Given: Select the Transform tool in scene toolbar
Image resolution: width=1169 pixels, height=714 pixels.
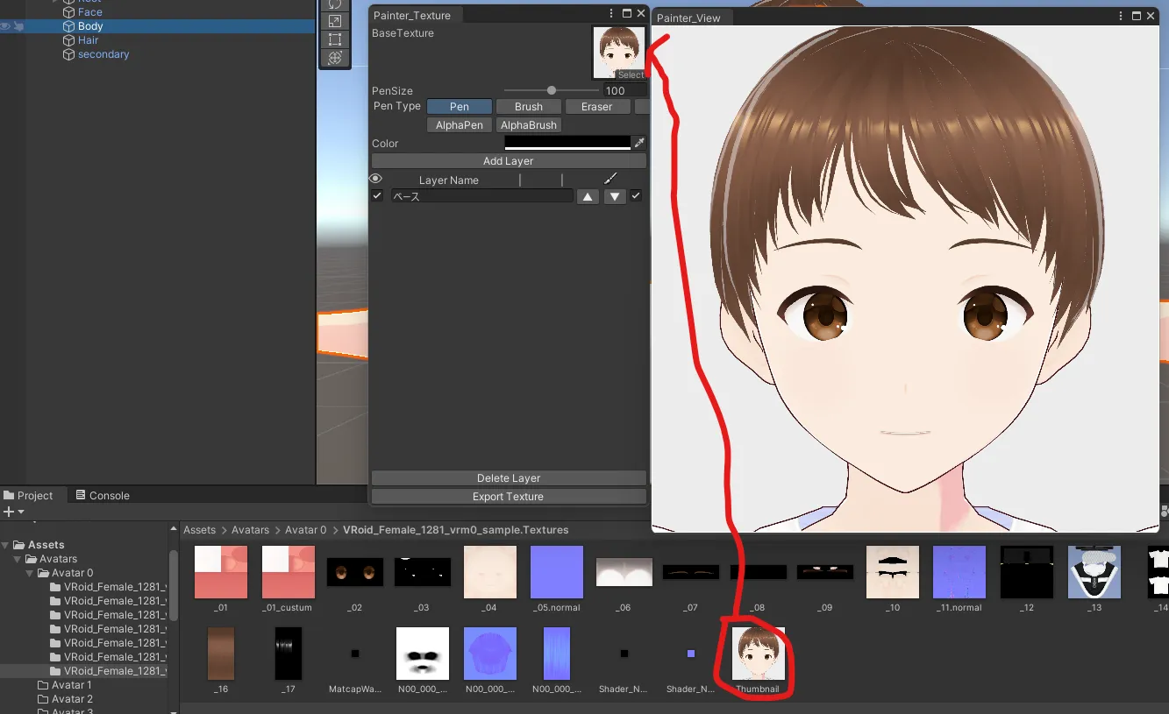Looking at the screenshot, I should click(334, 58).
